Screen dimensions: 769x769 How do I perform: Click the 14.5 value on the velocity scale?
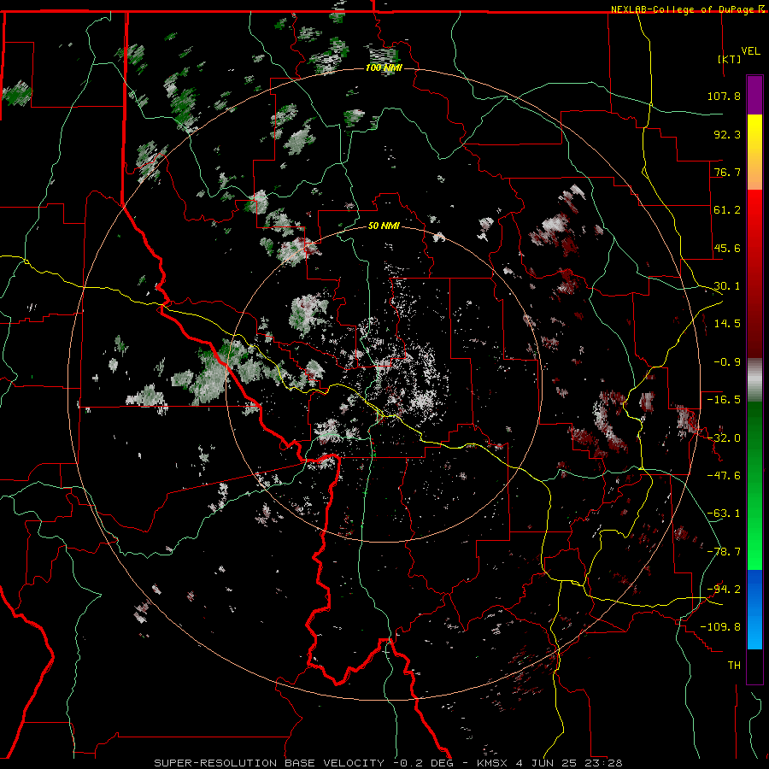click(727, 324)
